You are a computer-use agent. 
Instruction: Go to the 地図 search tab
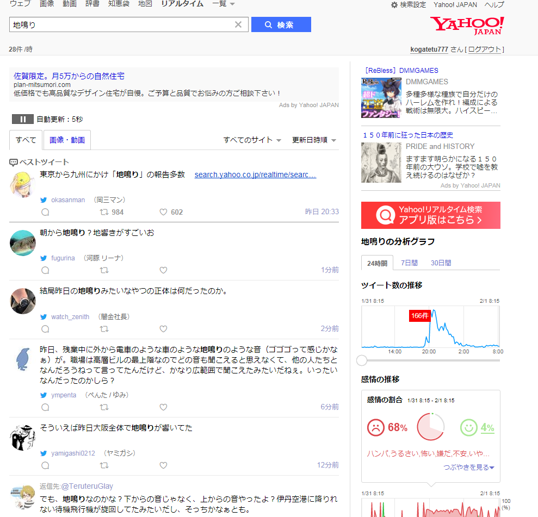pyautogui.click(x=145, y=4)
